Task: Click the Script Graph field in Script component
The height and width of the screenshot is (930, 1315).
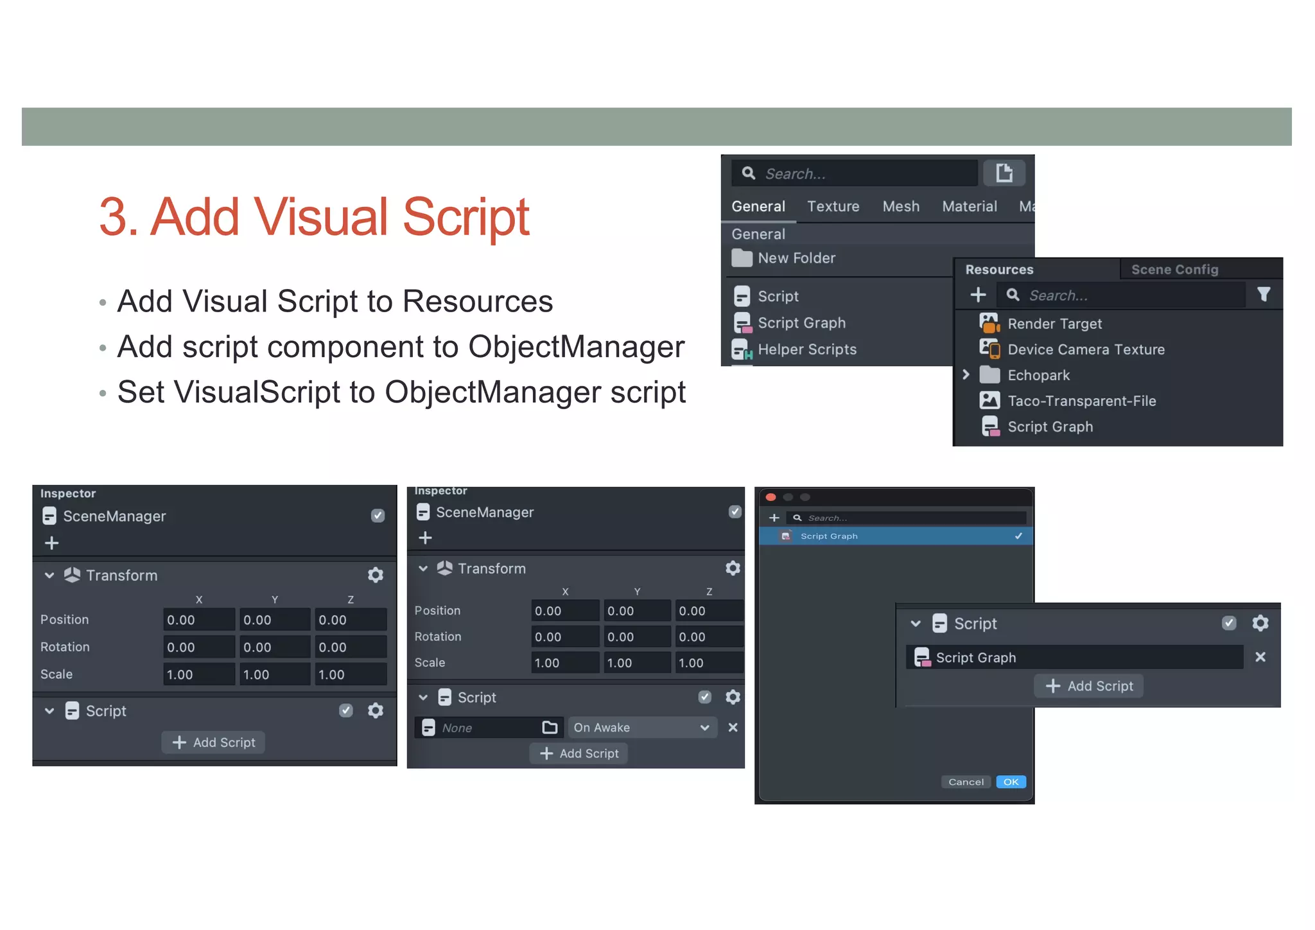Action: coord(1074,657)
